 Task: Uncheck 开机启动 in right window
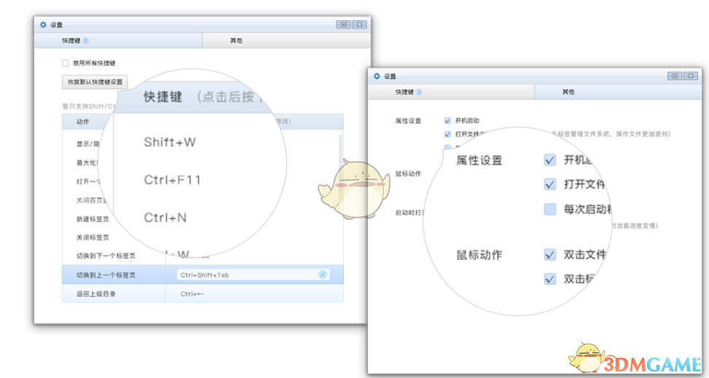click(447, 121)
